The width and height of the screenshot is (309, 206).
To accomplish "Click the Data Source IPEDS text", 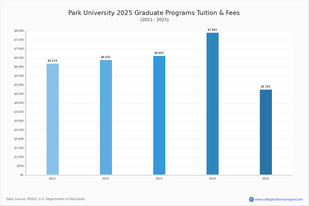I will pyautogui.click(x=46, y=199).
